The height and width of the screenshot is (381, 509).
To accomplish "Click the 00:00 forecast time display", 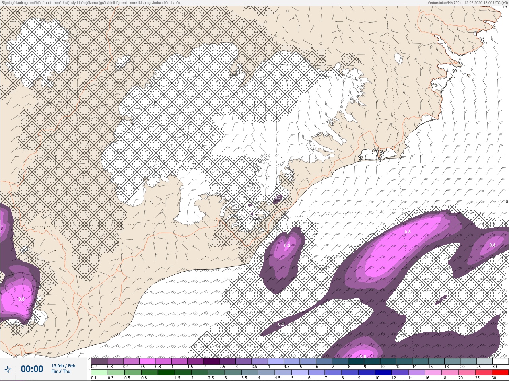I will pos(32,369).
